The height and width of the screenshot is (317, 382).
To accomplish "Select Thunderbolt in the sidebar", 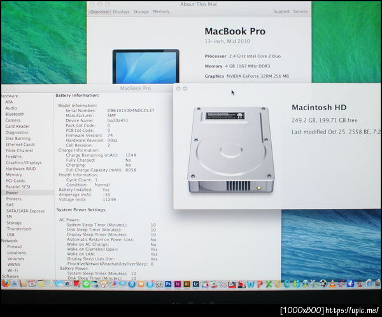I will (19, 229).
